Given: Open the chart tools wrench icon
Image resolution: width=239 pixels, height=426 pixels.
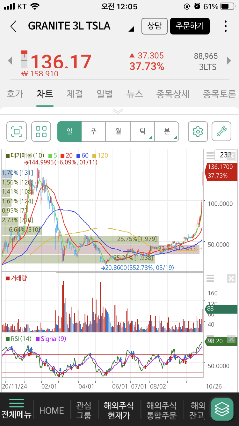Looking at the screenshot, I should 221,131.
